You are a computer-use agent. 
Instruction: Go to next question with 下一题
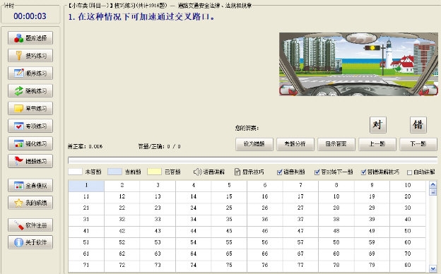tap(418, 144)
